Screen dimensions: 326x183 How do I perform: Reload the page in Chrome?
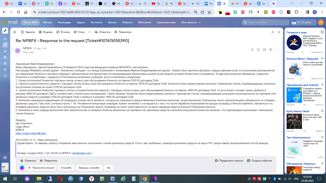tap(18, 12)
